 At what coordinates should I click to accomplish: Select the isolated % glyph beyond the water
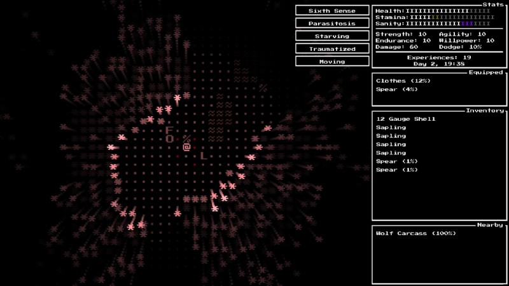(262, 88)
